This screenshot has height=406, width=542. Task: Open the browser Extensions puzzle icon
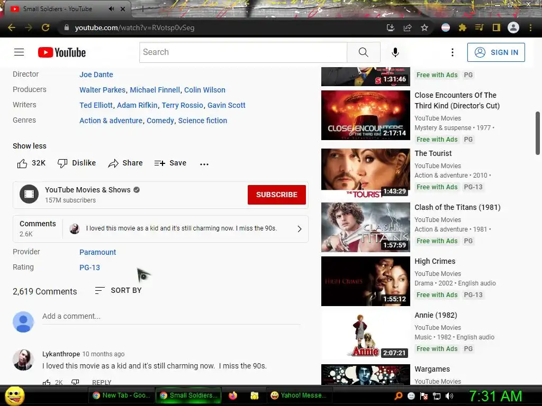click(x=463, y=27)
